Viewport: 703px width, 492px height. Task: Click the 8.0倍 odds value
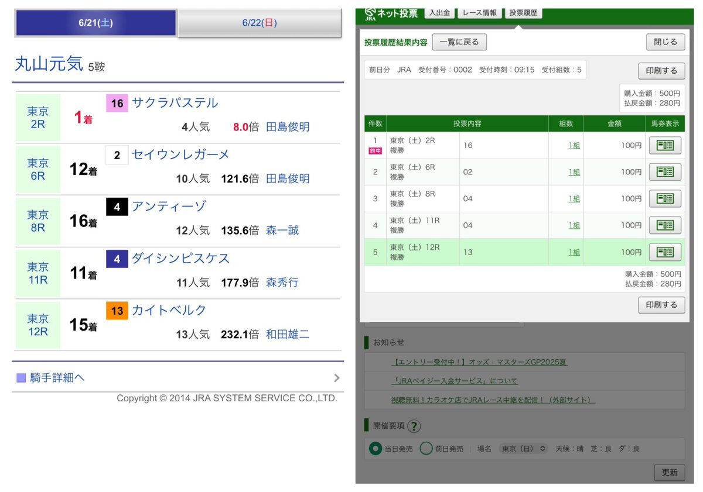[x=246, y=127]
